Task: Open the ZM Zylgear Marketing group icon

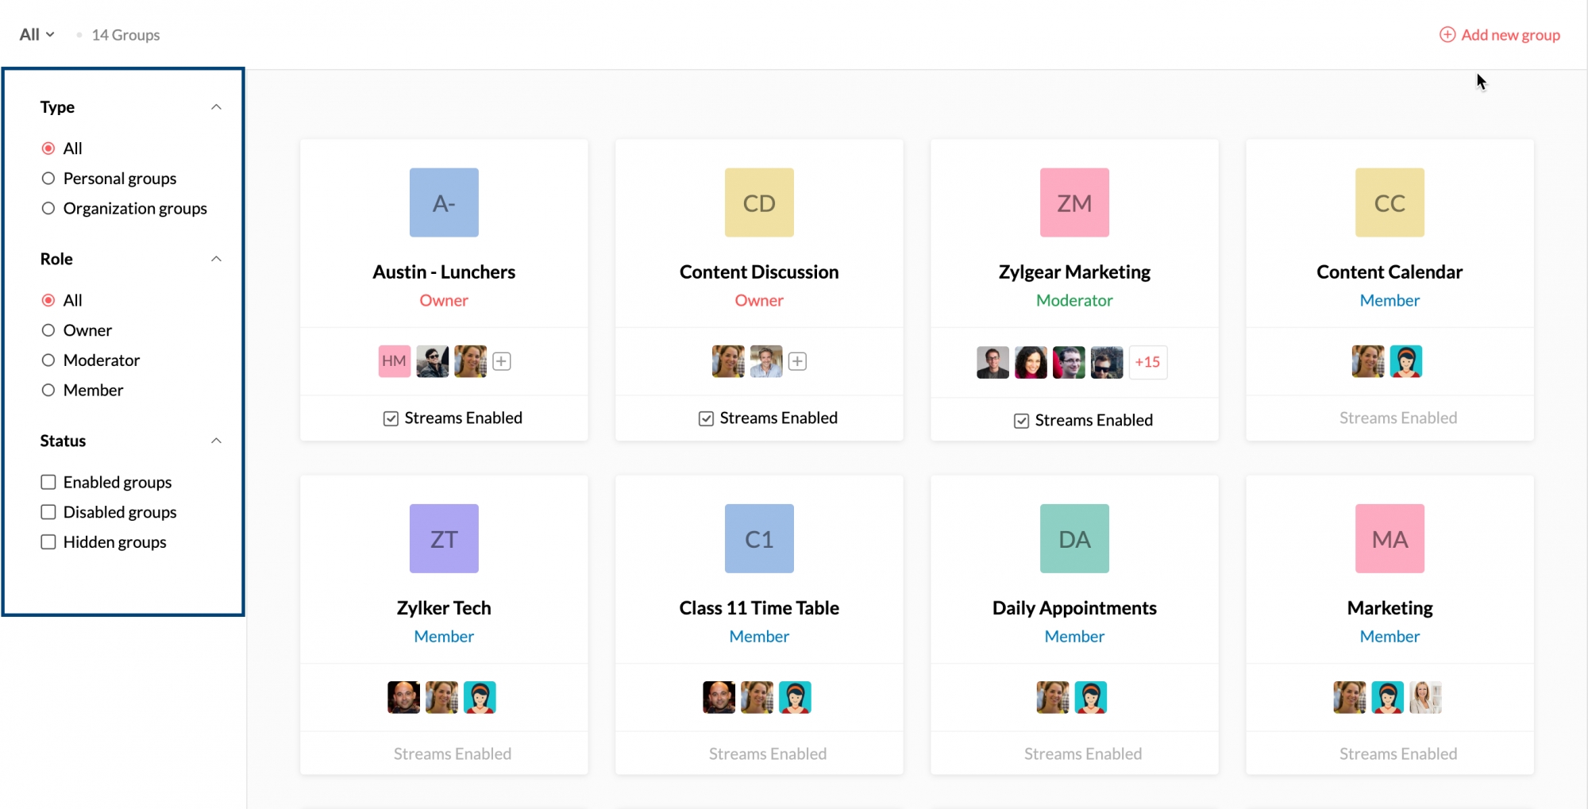Action: pyautogui.click(x=1074, y=202)
